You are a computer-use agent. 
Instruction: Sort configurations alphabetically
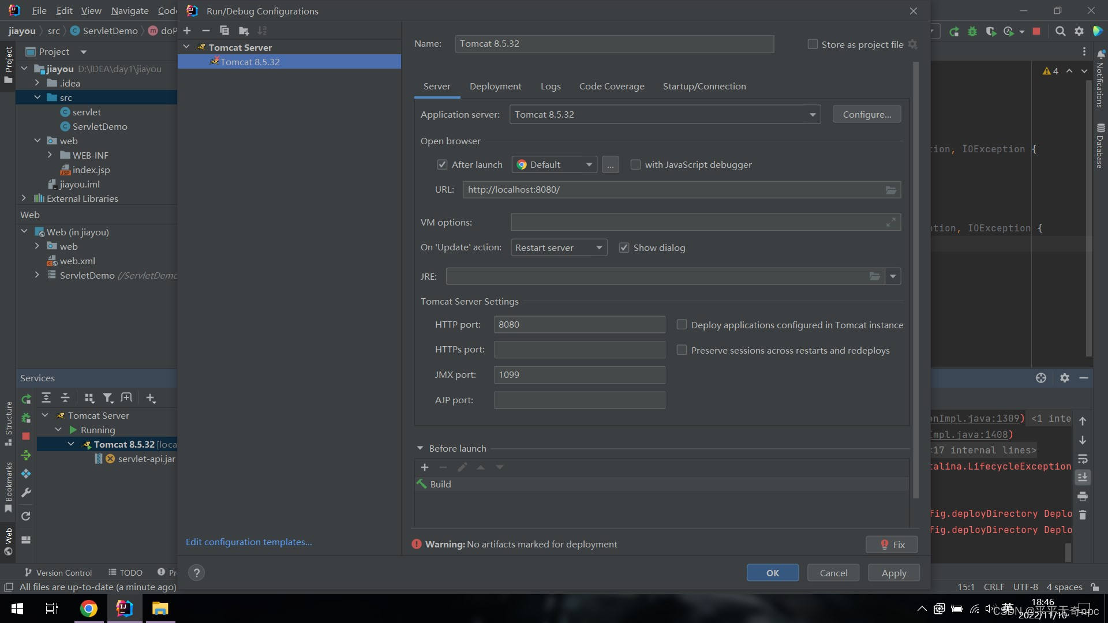tap(263, 31)
